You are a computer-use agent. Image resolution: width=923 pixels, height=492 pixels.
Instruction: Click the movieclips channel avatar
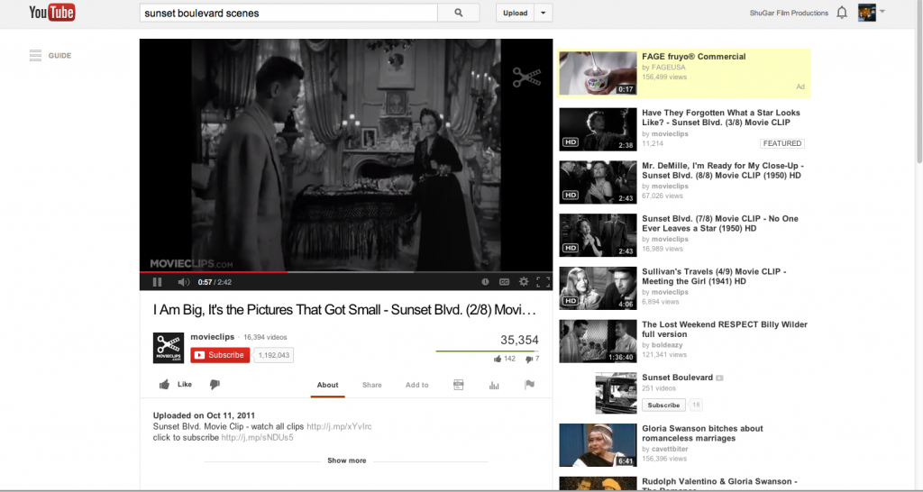169,348
